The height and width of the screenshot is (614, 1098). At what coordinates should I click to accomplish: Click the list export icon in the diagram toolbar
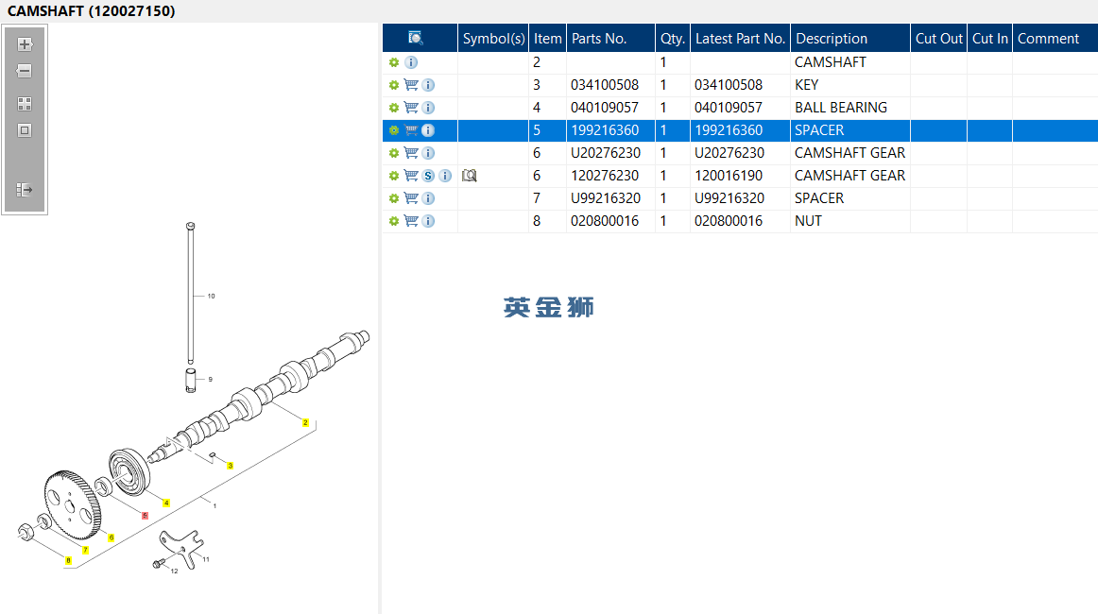[25, 190]
